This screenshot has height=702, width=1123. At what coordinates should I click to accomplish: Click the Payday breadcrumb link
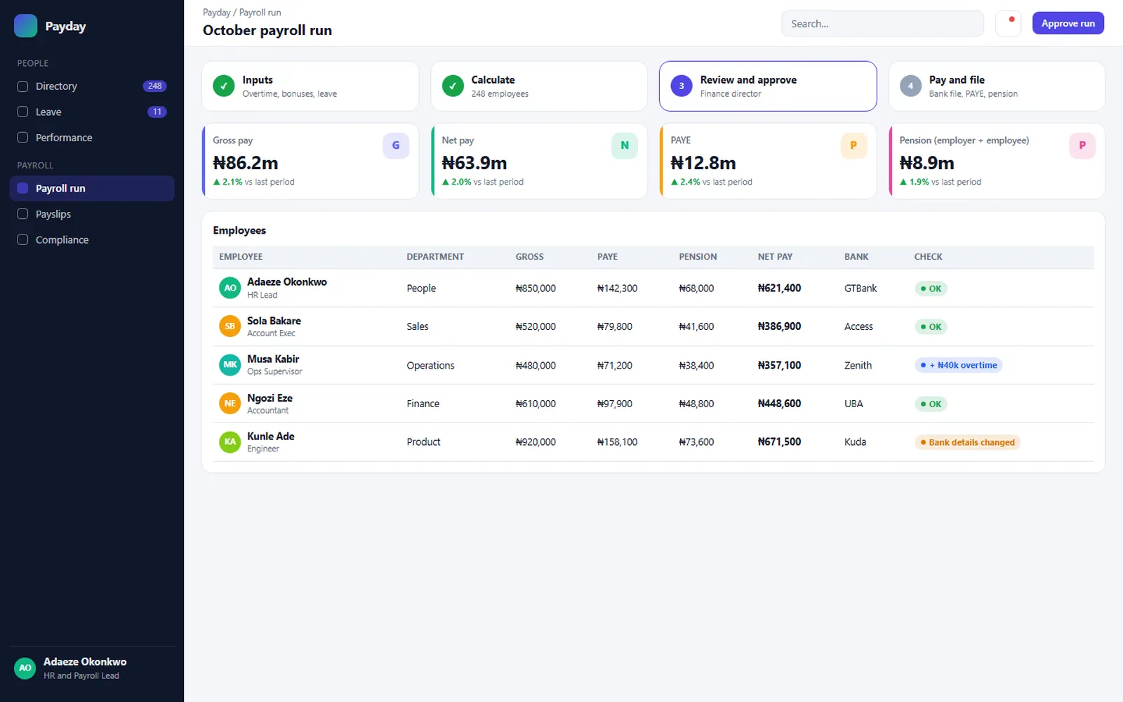click(x=217, y=13)
